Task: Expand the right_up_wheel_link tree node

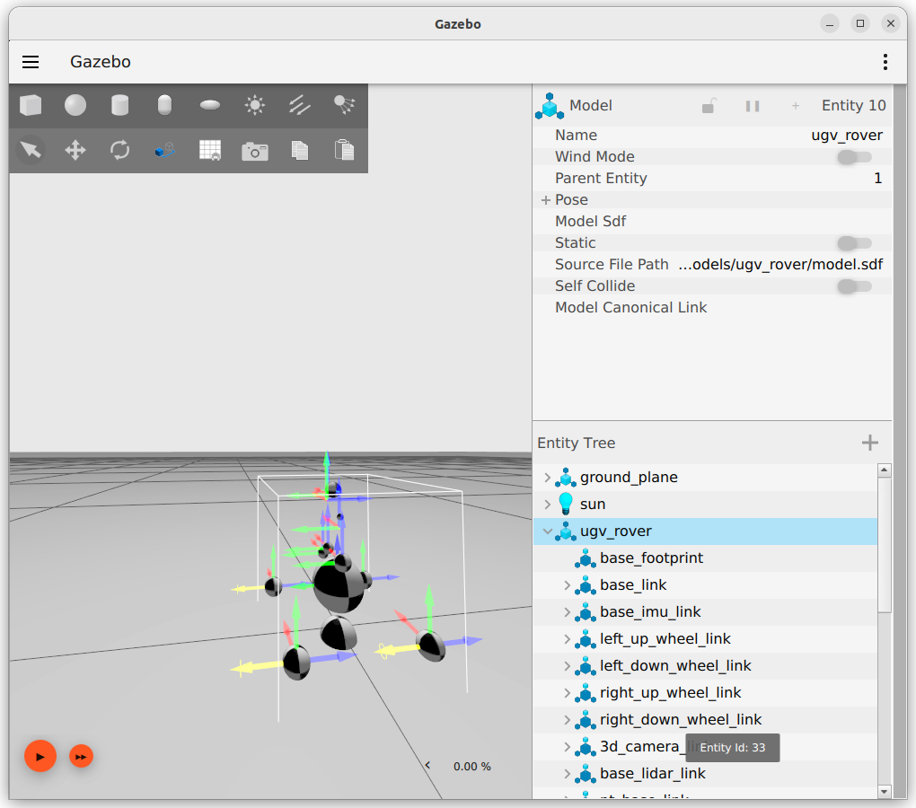Action: [x=568, y=693]
